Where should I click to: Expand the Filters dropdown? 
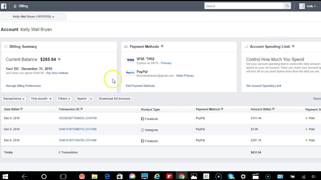click(x=64, y=98)
